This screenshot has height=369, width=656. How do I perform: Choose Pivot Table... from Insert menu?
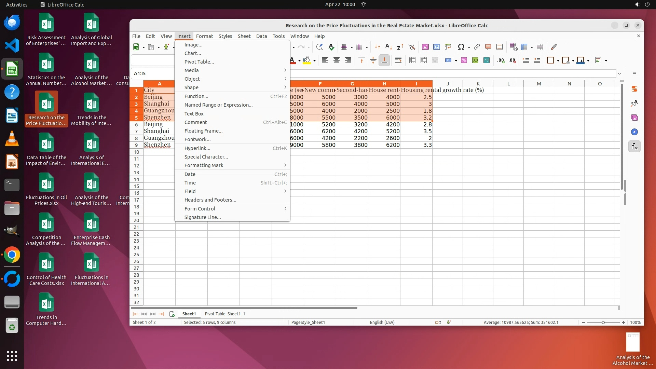tap(199, 62)
